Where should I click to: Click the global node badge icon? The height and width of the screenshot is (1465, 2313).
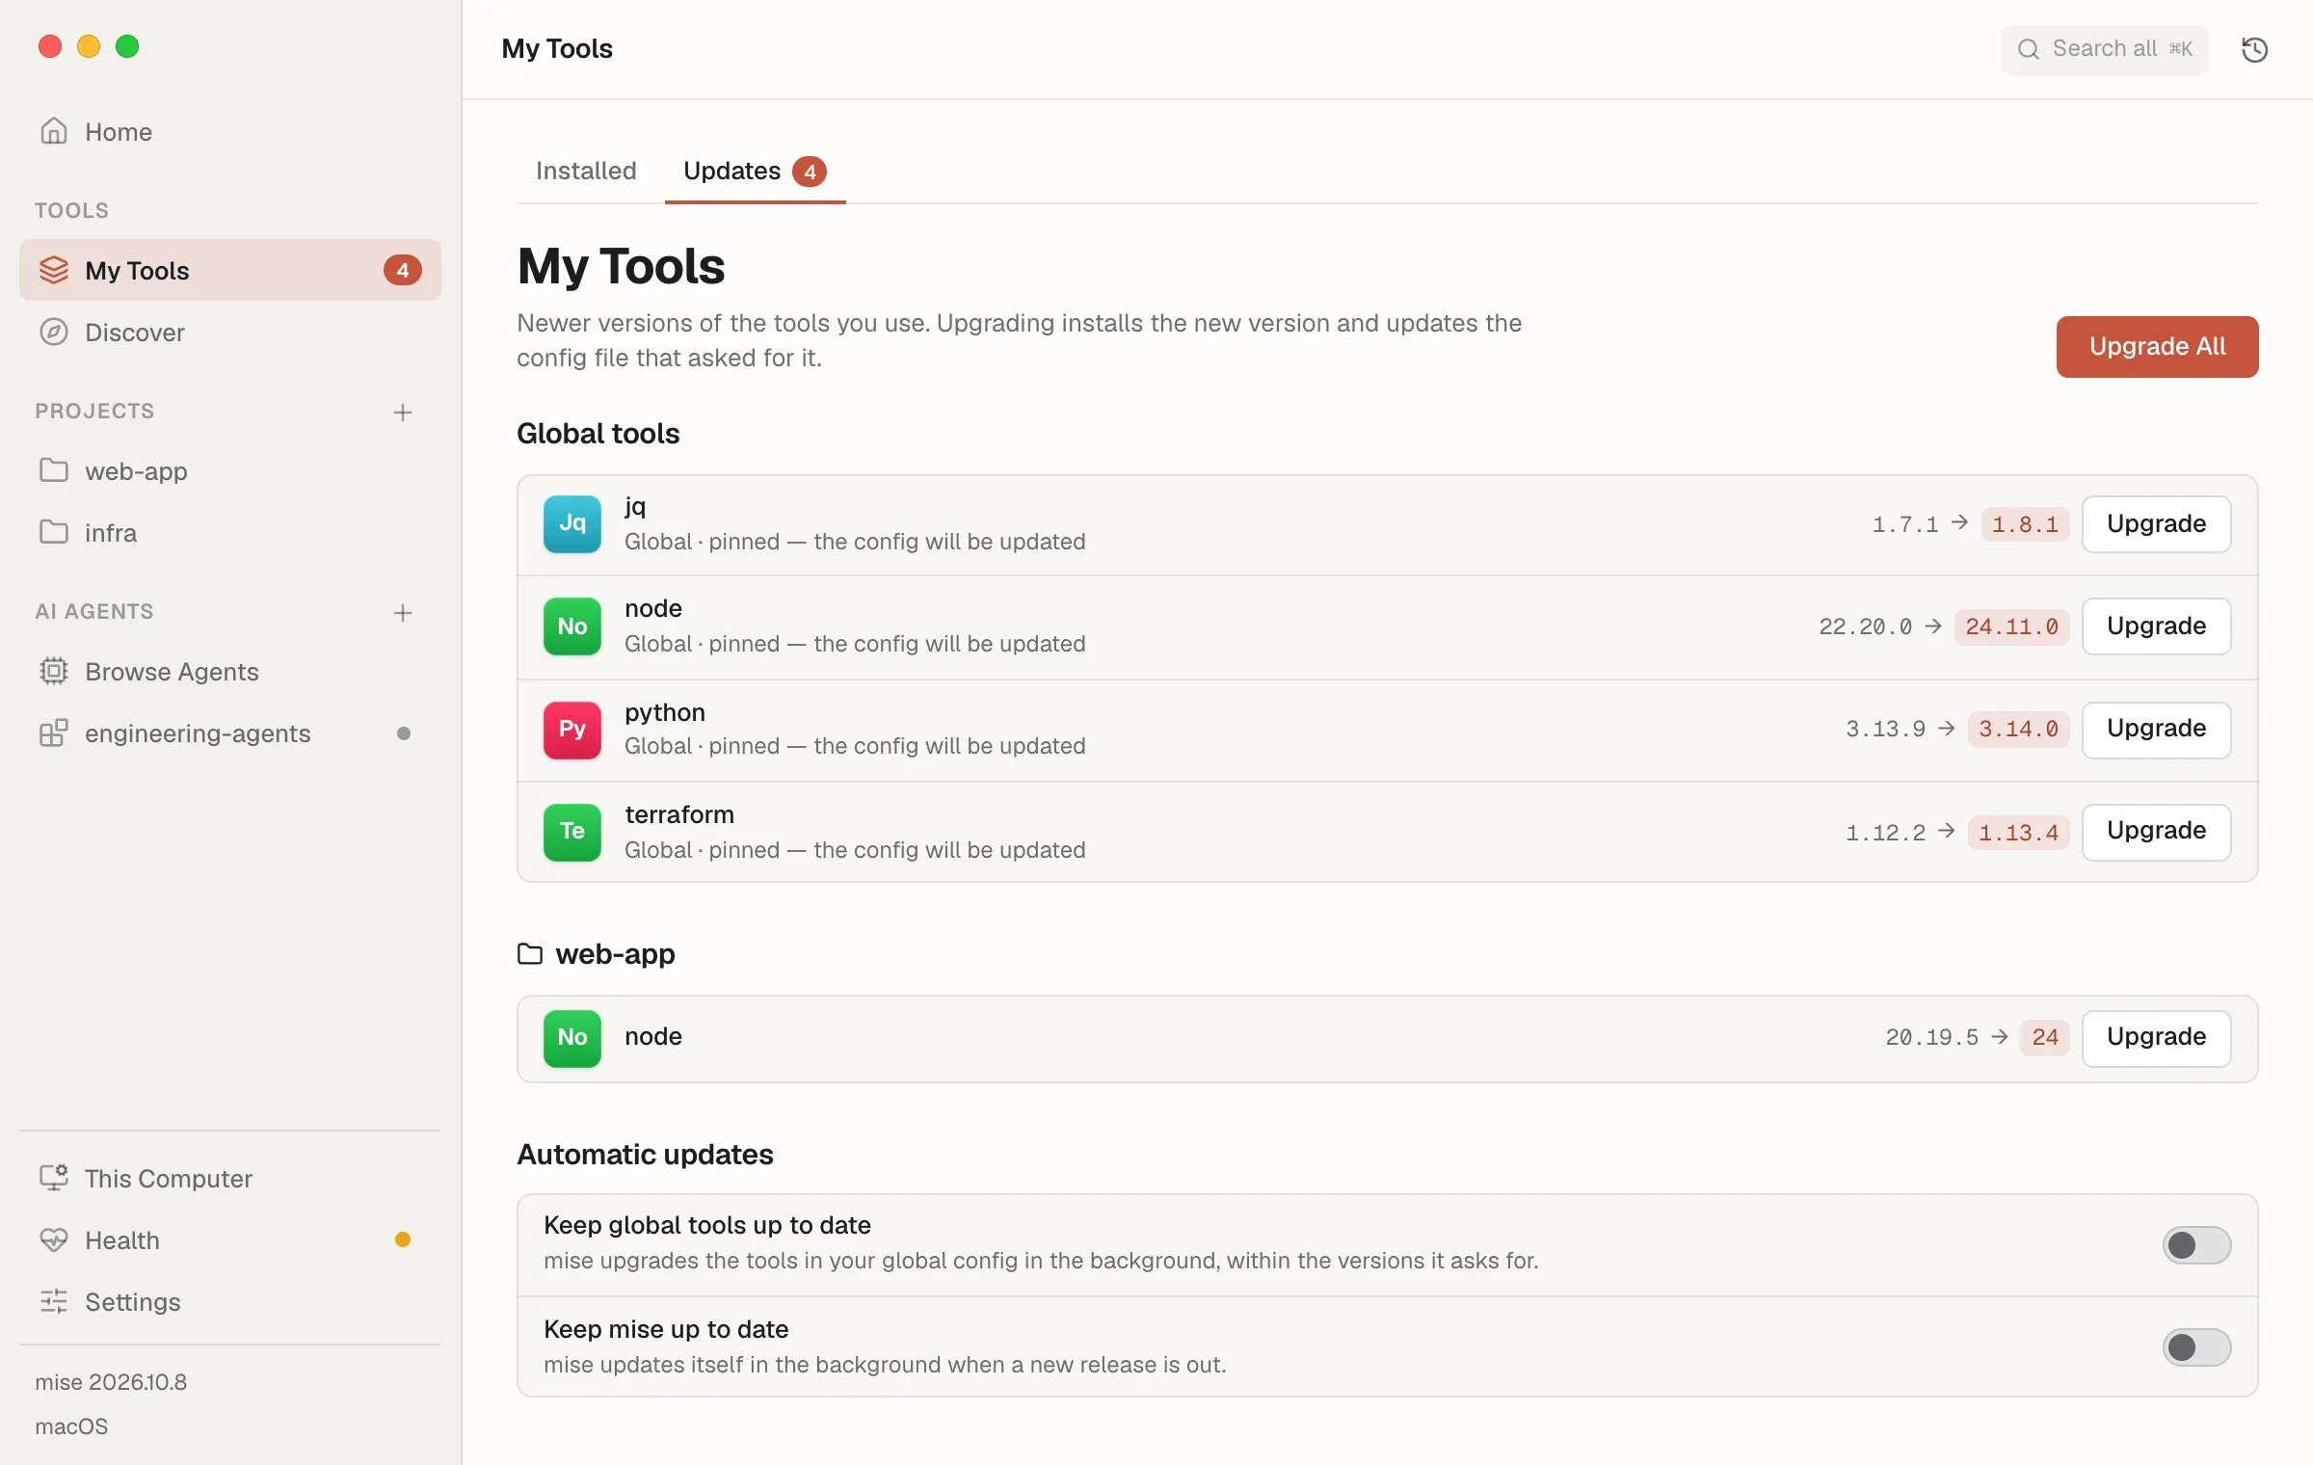(x=572, y=626)
